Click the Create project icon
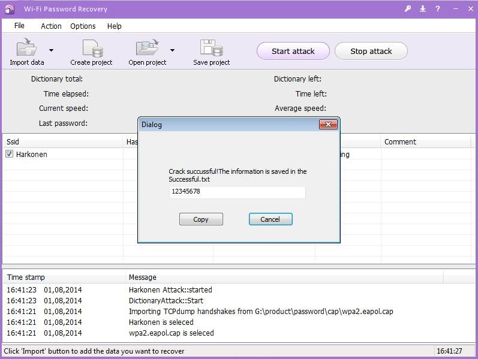The image size is (478, 359). point(92,48)
